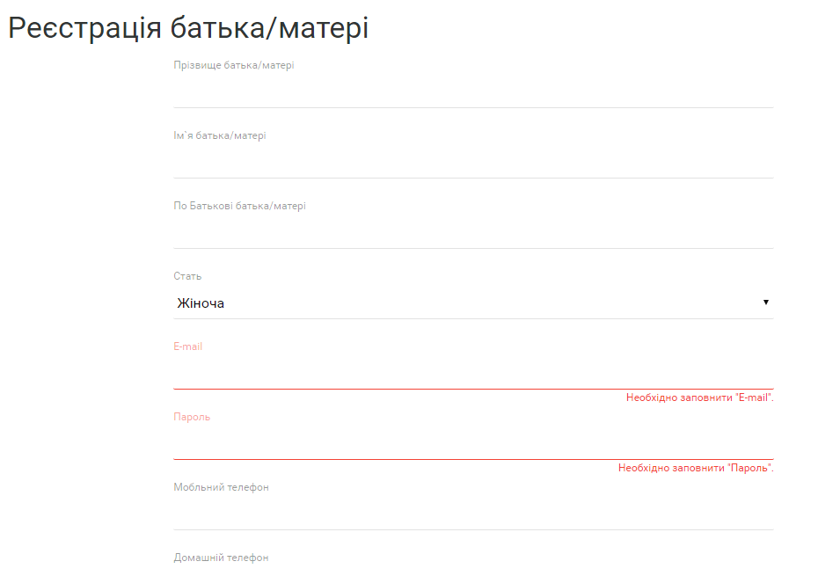The height and width of the screenshot is (576, 818).
Task: Focus the E-mail input field
Action: coord(473,374)
